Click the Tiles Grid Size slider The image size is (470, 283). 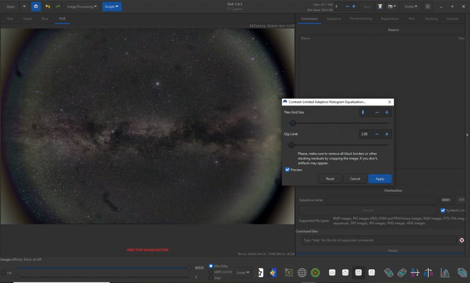(x=338, y=123)
